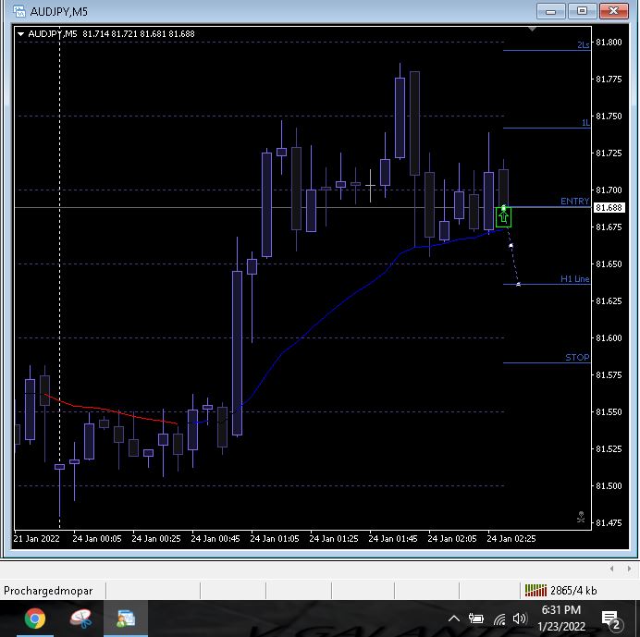
Task: Click price scale value 81.800
Action: click(609, 42)
